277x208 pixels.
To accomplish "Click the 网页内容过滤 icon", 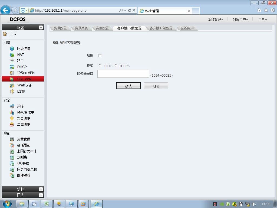I will click(x=12, y=170).
